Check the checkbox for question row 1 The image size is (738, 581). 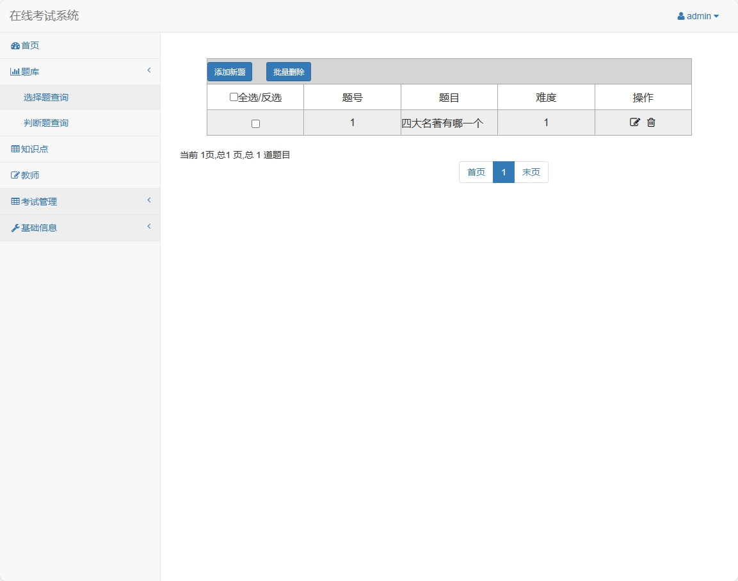(x=255, y=123)
